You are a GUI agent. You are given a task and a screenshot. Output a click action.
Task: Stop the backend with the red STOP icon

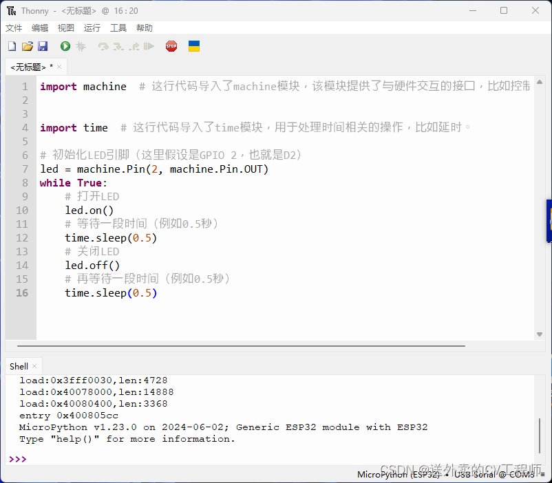point(171,46)
